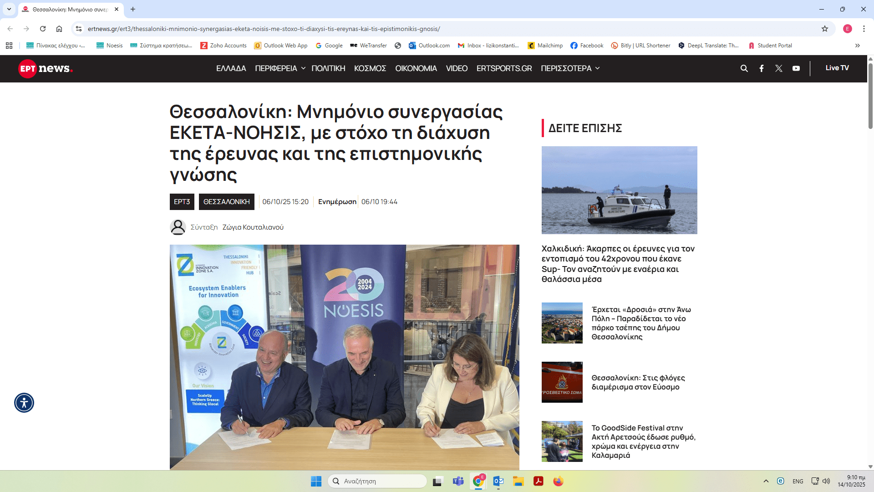Bookmark this page with star icon
This screenshot has width=874, height=492.
click(825, 29)
